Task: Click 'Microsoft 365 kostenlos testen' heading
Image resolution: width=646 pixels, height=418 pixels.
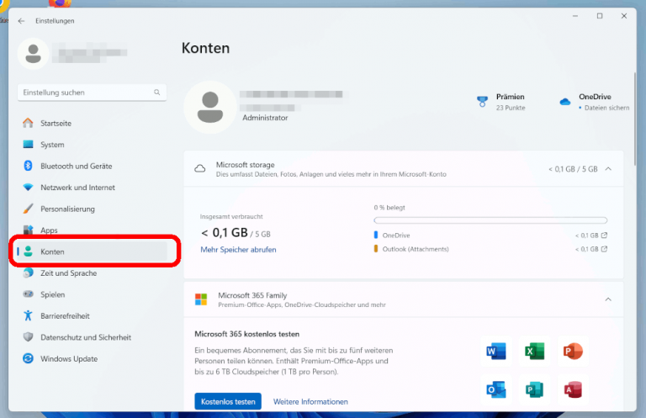Action: 246,334
